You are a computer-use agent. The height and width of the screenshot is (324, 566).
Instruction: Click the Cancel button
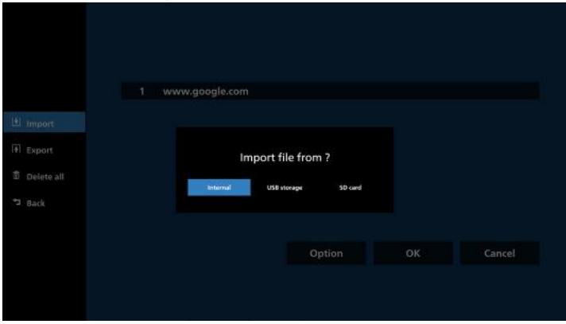pos(499,253)
